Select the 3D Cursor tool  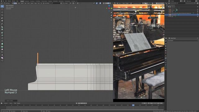pyautogui.click(x=2, y=9)
